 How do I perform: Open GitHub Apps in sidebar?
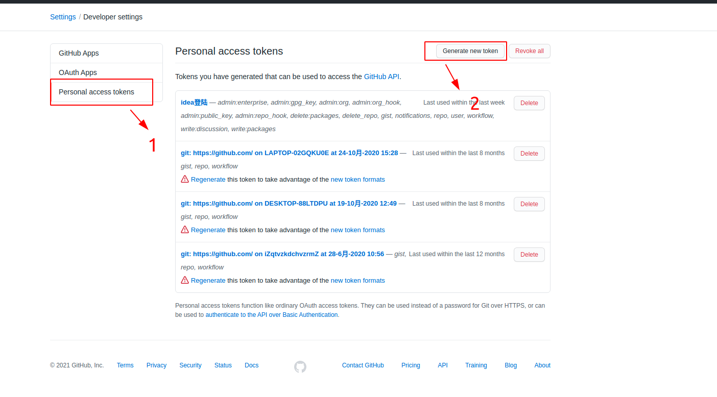pos(106,53)
